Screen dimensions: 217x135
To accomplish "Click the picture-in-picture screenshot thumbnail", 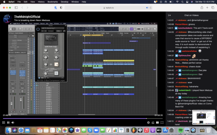I will (204, 117).
